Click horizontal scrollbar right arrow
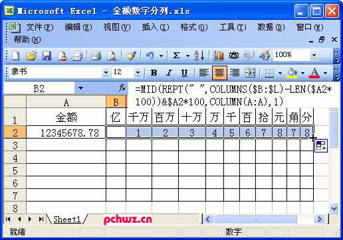The height and width of the screenshot is (240, 343). pos(319,219)
